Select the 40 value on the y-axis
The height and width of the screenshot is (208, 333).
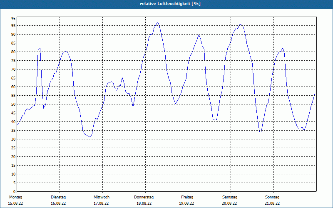[x=13, y=121]
